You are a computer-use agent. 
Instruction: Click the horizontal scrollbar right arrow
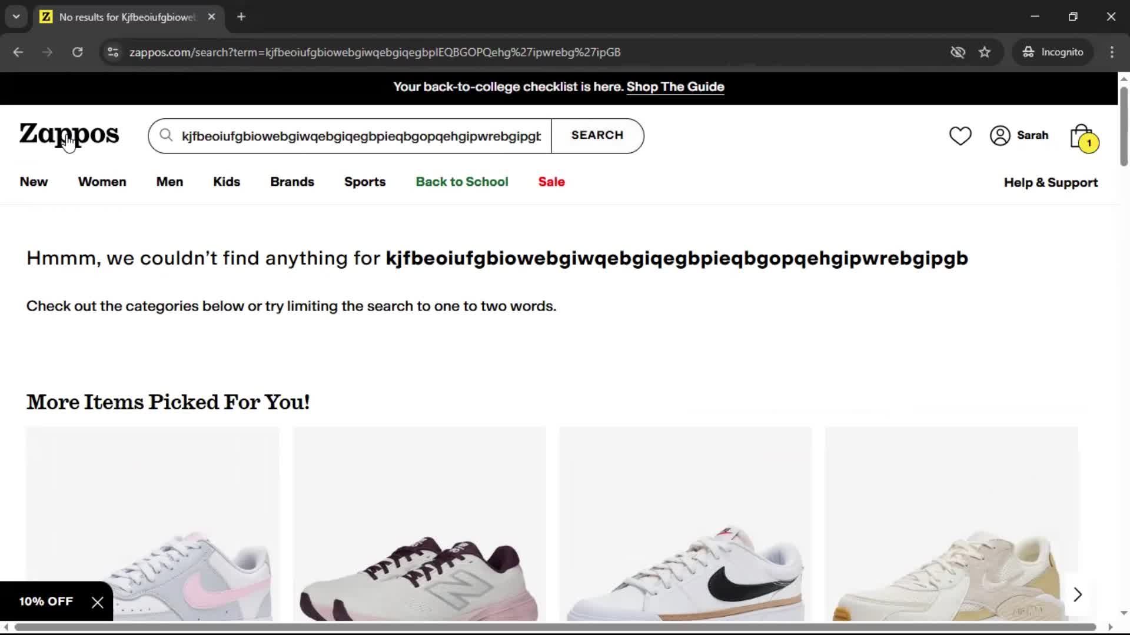[x=1110, y=627]
